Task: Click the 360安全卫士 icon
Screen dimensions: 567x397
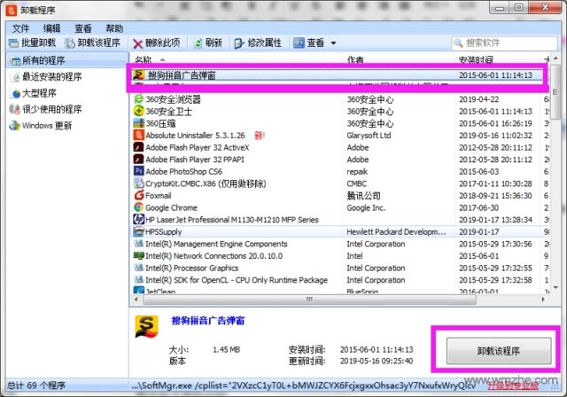Action: click(x=139, y=111)
